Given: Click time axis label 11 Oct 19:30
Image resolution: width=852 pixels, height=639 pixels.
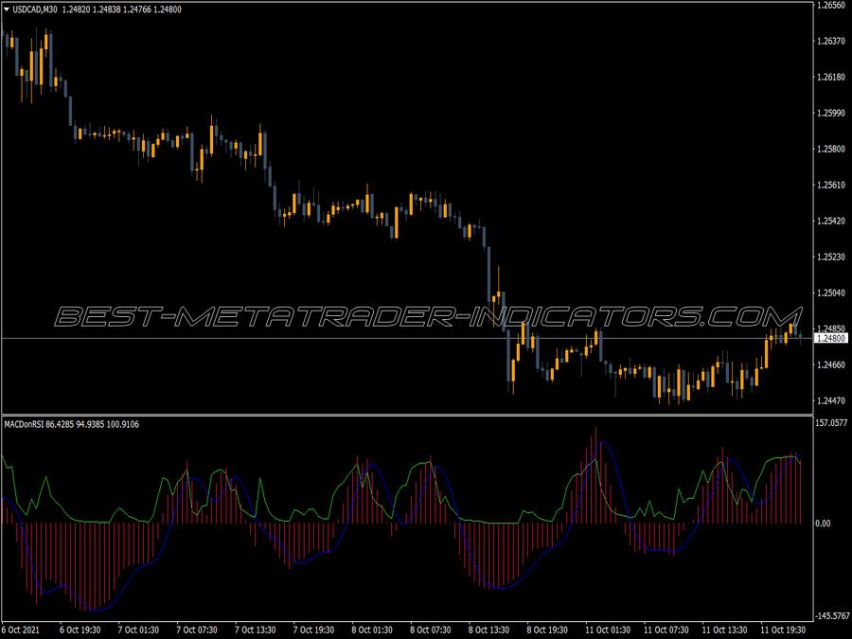Looking at the screenshot, I should click(x=783, y=630).
